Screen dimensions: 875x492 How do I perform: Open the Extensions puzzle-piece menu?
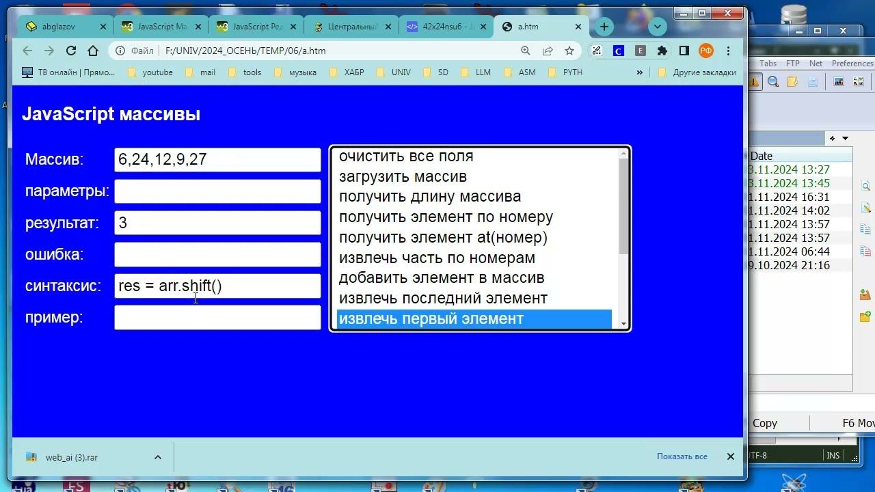click(662, 51)
